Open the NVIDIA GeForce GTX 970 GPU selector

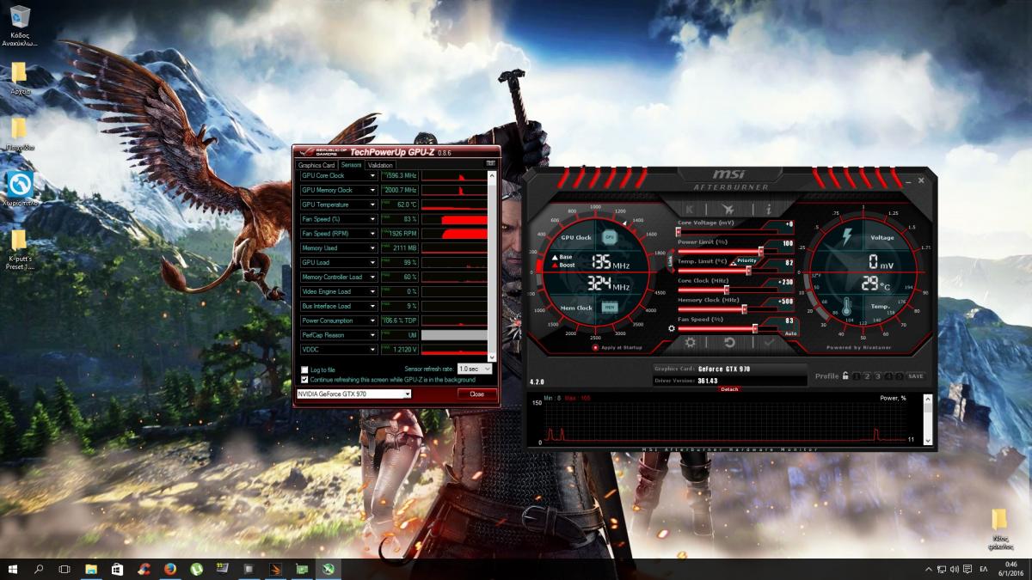pyautogui.click(x=353, y=394)
